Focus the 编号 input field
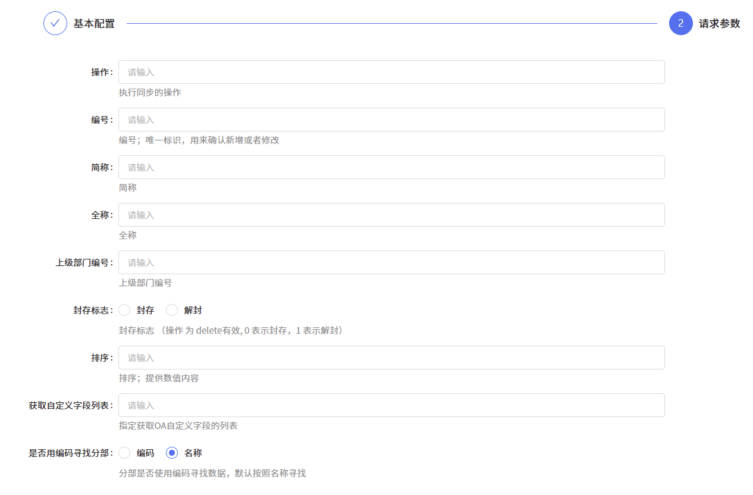Image resolution: width=753 pixels, height=495 pixels. coord(391,119)
